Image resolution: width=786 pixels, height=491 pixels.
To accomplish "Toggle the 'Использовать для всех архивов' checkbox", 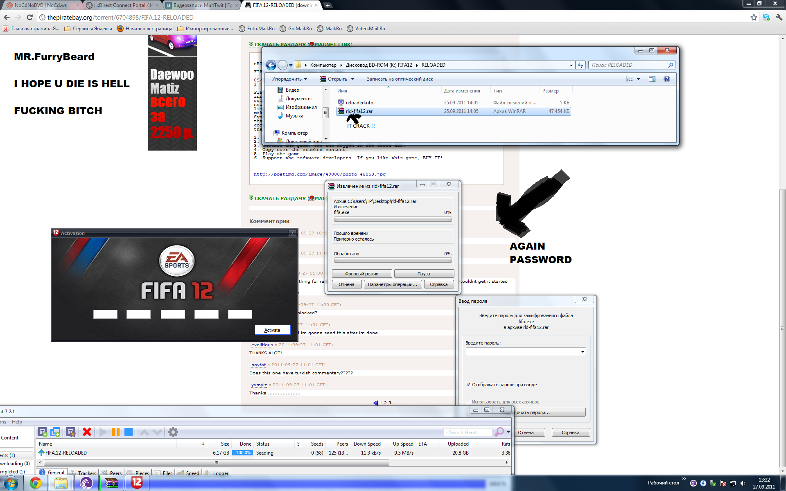I will pos(468,402).
